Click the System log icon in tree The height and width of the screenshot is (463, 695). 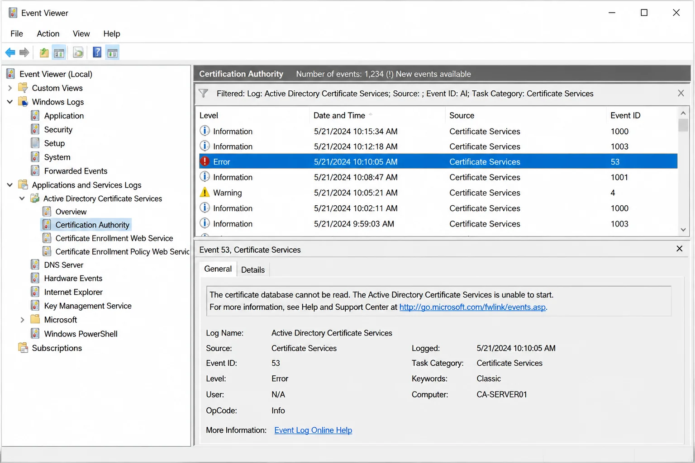tap(35, 157)
